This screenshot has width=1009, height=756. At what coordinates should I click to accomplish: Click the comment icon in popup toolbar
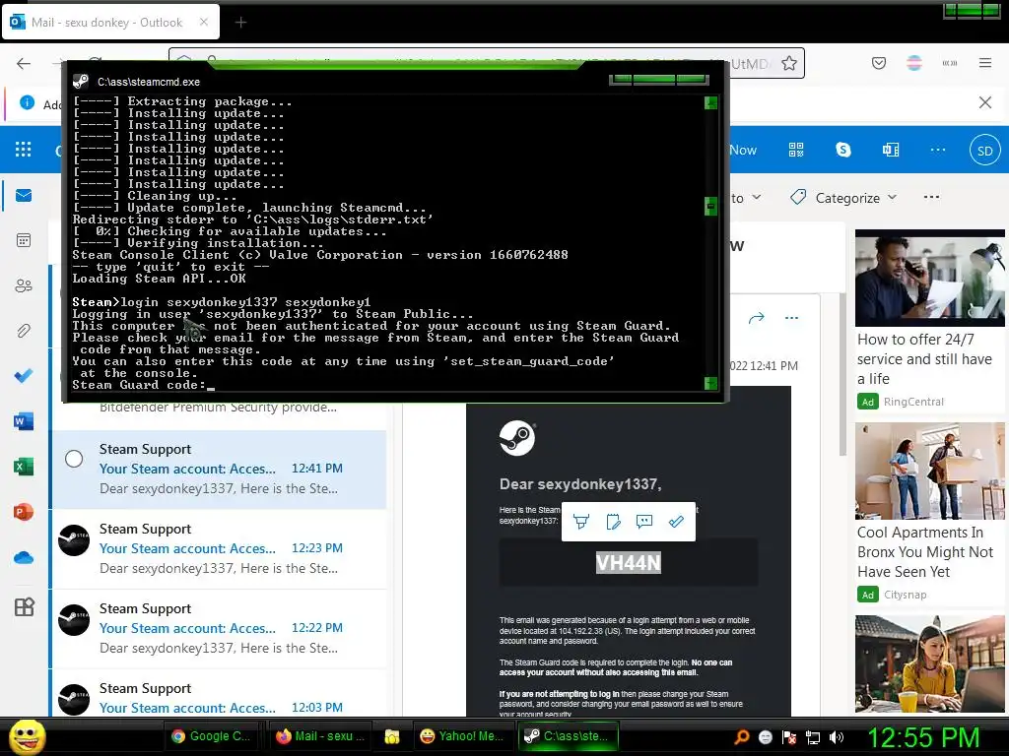(x=644, y=522)
